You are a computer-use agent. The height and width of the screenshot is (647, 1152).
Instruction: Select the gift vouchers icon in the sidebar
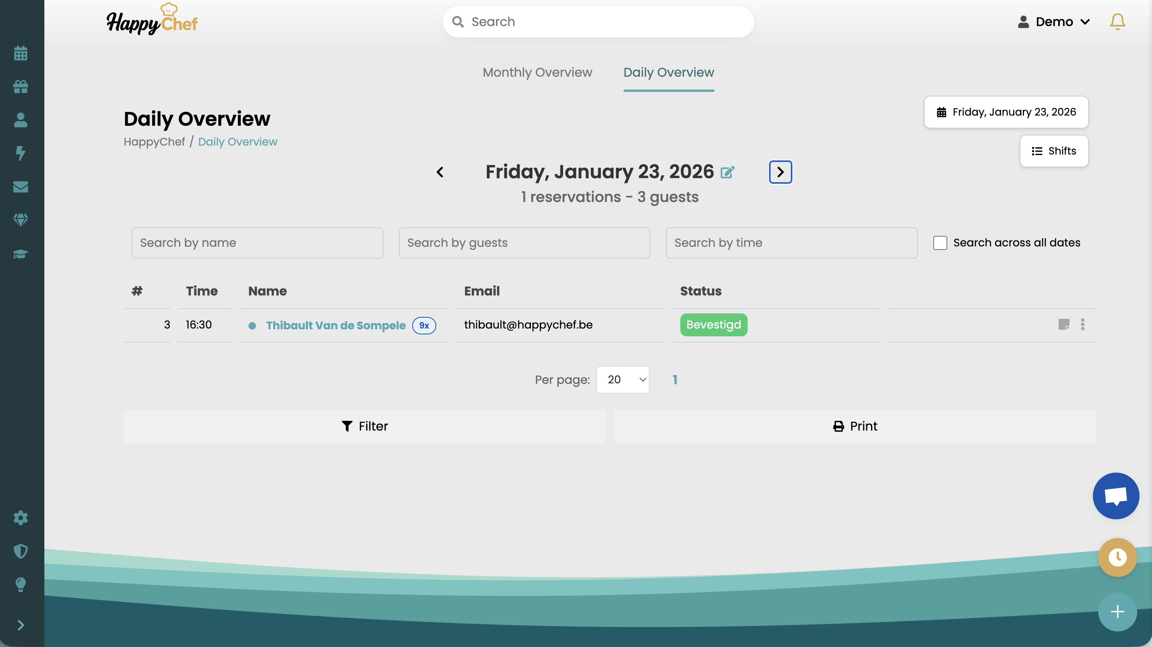tap(21, 87)
